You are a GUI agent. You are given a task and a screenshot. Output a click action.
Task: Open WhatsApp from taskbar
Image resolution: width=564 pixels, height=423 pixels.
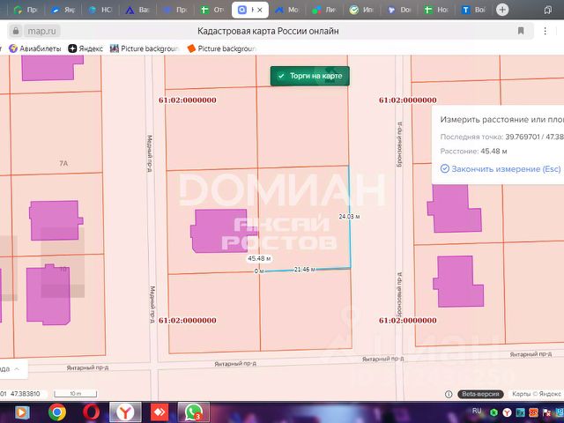tap(194, 412)
